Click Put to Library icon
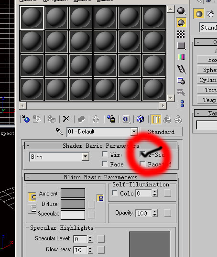This screenshot has height=257, width=217. pos(111,119)
